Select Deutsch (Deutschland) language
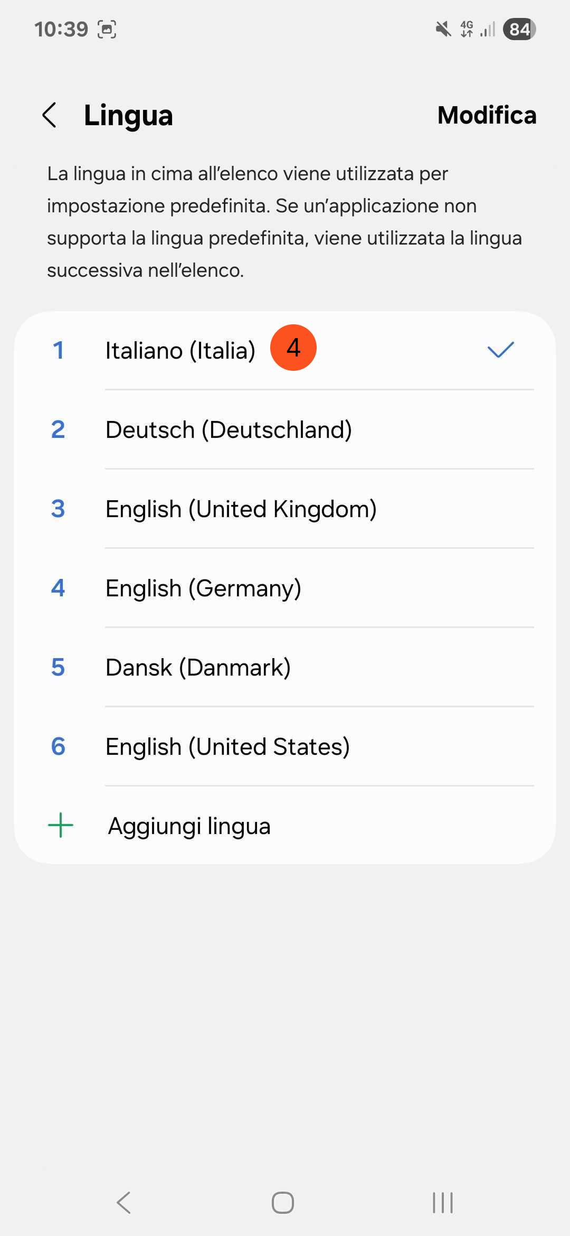The width and height of the screenshot is (570, 1236). (229, 430)
